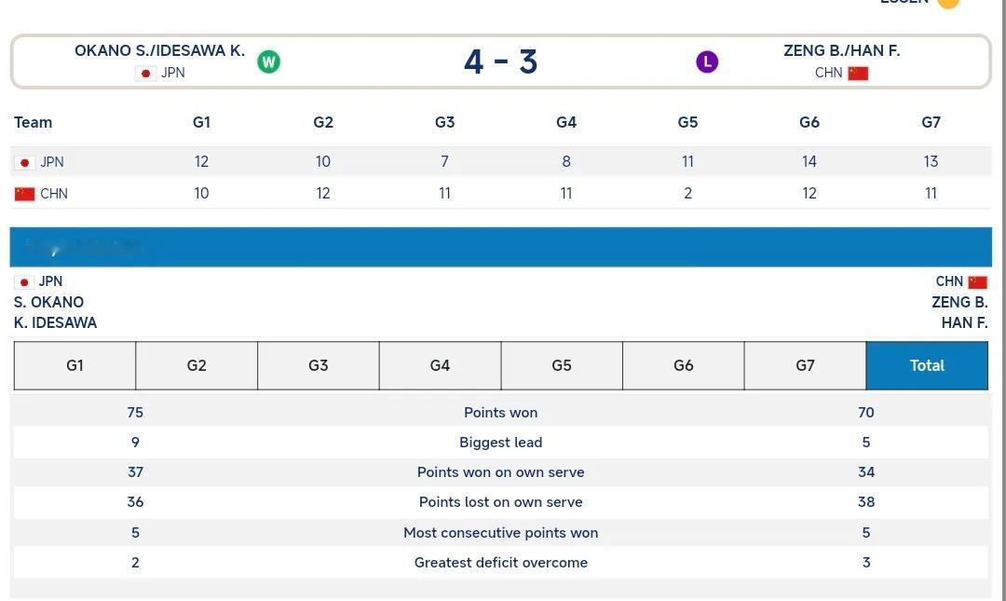Image resolution: width=1006 pixels, height=601 pixels.
Task: Click Japan flag above S. OKANO
Action: click(x=23, y=282)
